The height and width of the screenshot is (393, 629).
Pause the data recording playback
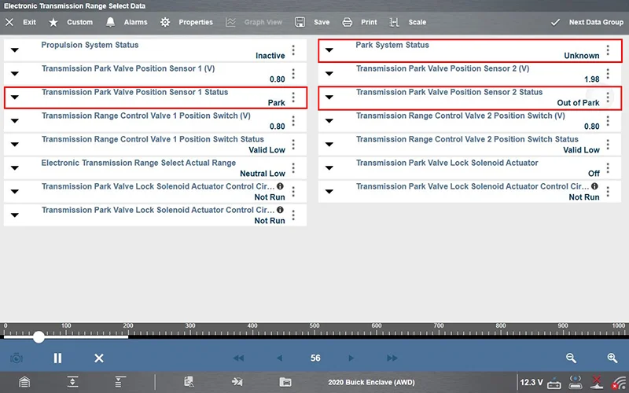[57, 358]
